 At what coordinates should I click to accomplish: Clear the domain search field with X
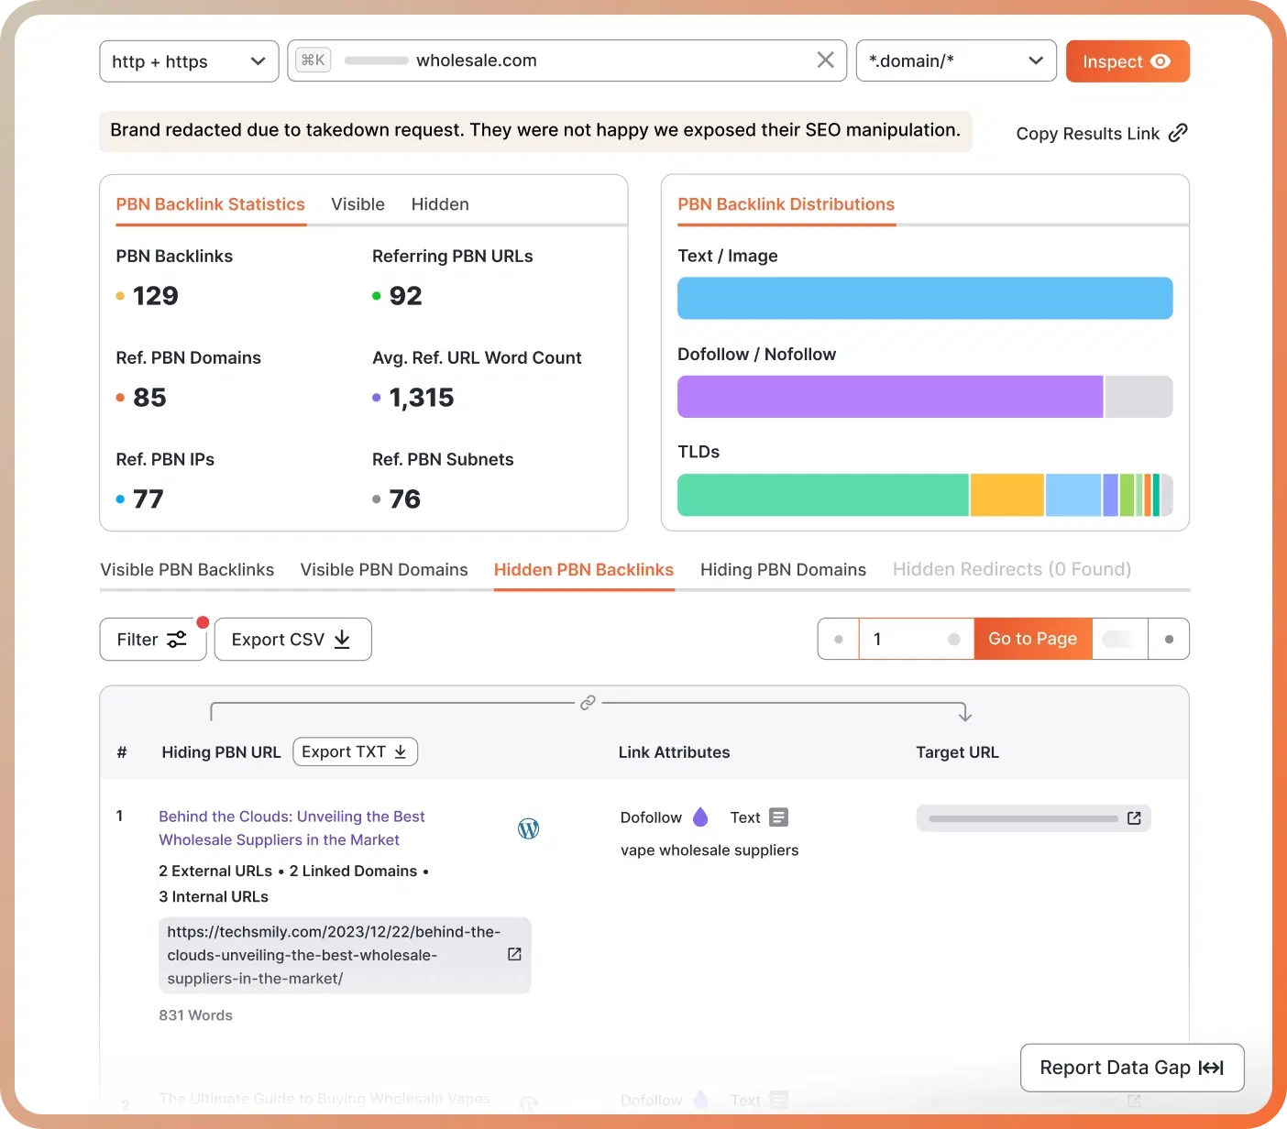pos(825,60)
